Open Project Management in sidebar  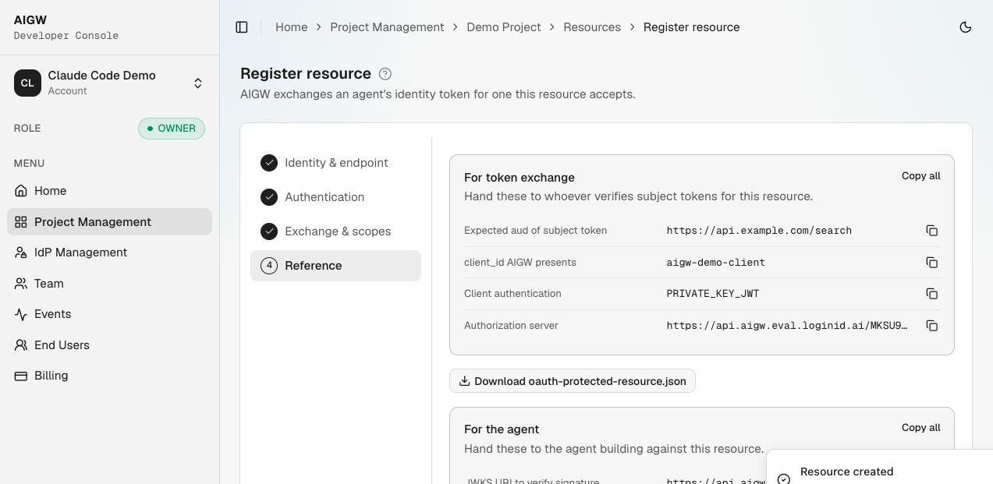point(109,222)
